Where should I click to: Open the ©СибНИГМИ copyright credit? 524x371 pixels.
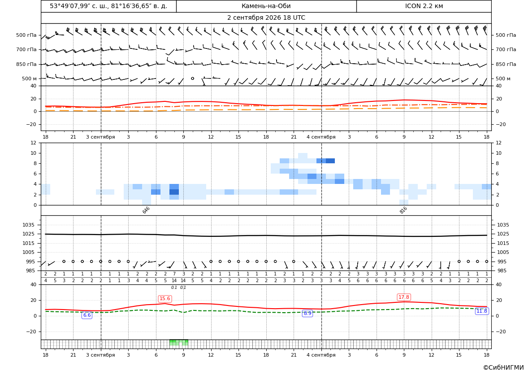[x=503, y=367]
